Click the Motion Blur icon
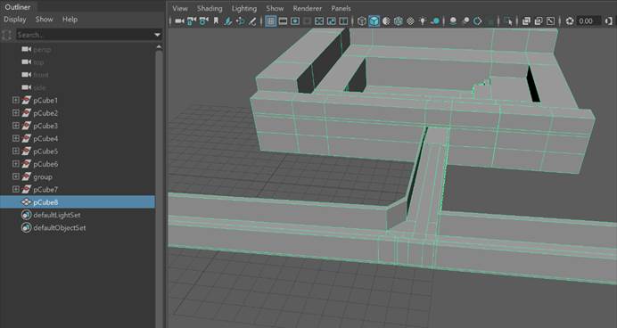Viewport: 617px width, 328px height. point(466,20)
